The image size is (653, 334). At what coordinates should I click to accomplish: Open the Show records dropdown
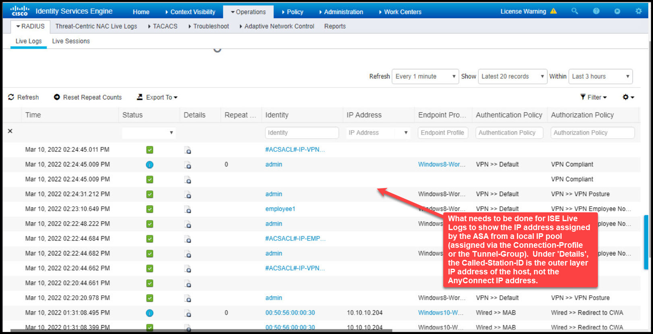click(512, 76)
